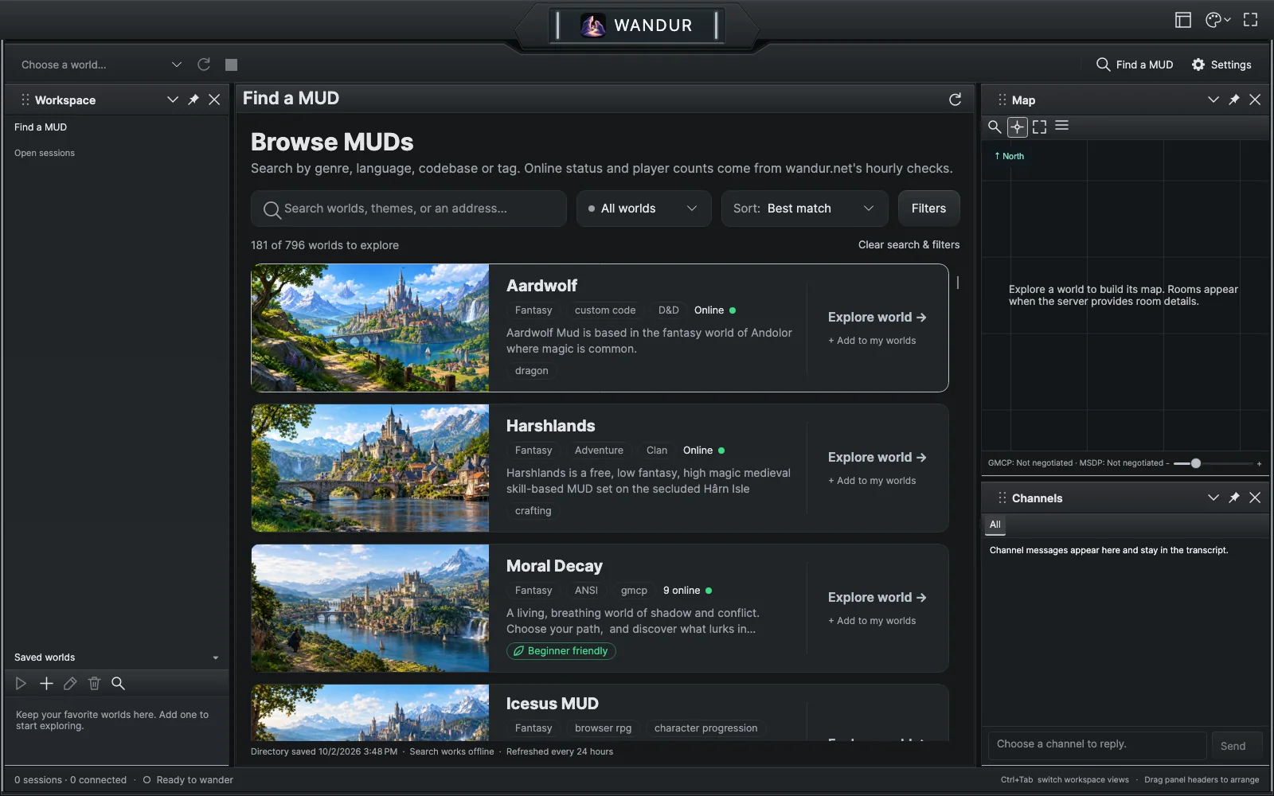
Task: Open Find a MUD from top toolbar
Action: tap(1135, 64)
